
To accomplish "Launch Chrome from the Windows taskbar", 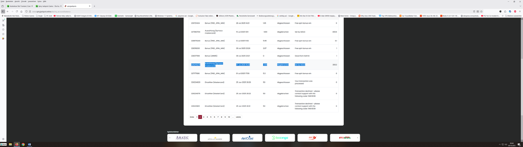I will pos(23,144).
